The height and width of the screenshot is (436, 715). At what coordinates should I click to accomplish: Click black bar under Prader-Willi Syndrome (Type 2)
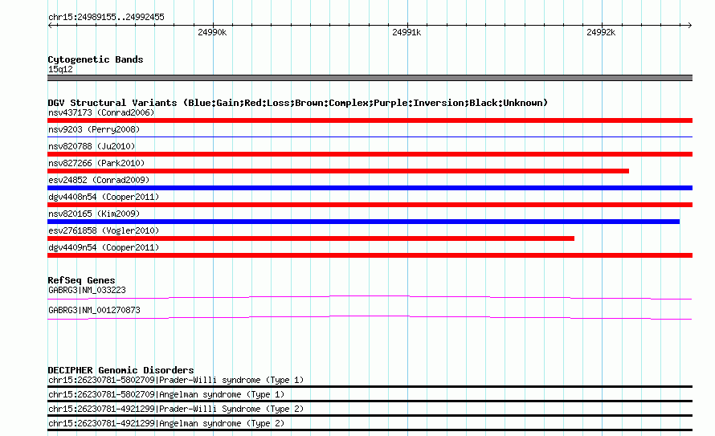[370, 415]
